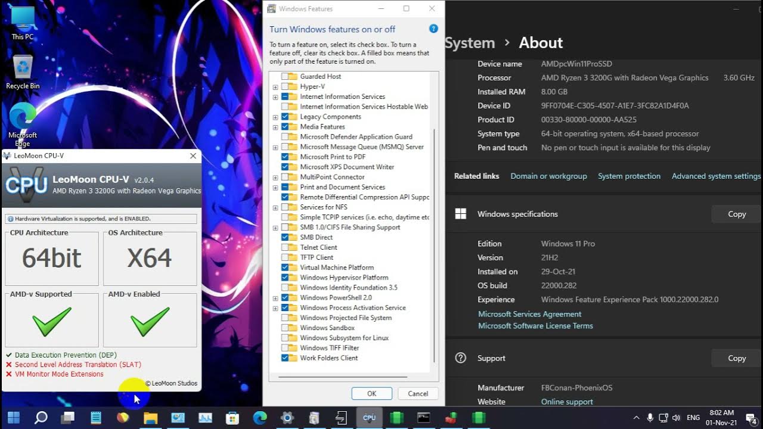Open taskbar Search
763x429 pixels.
tap(41, 418)
